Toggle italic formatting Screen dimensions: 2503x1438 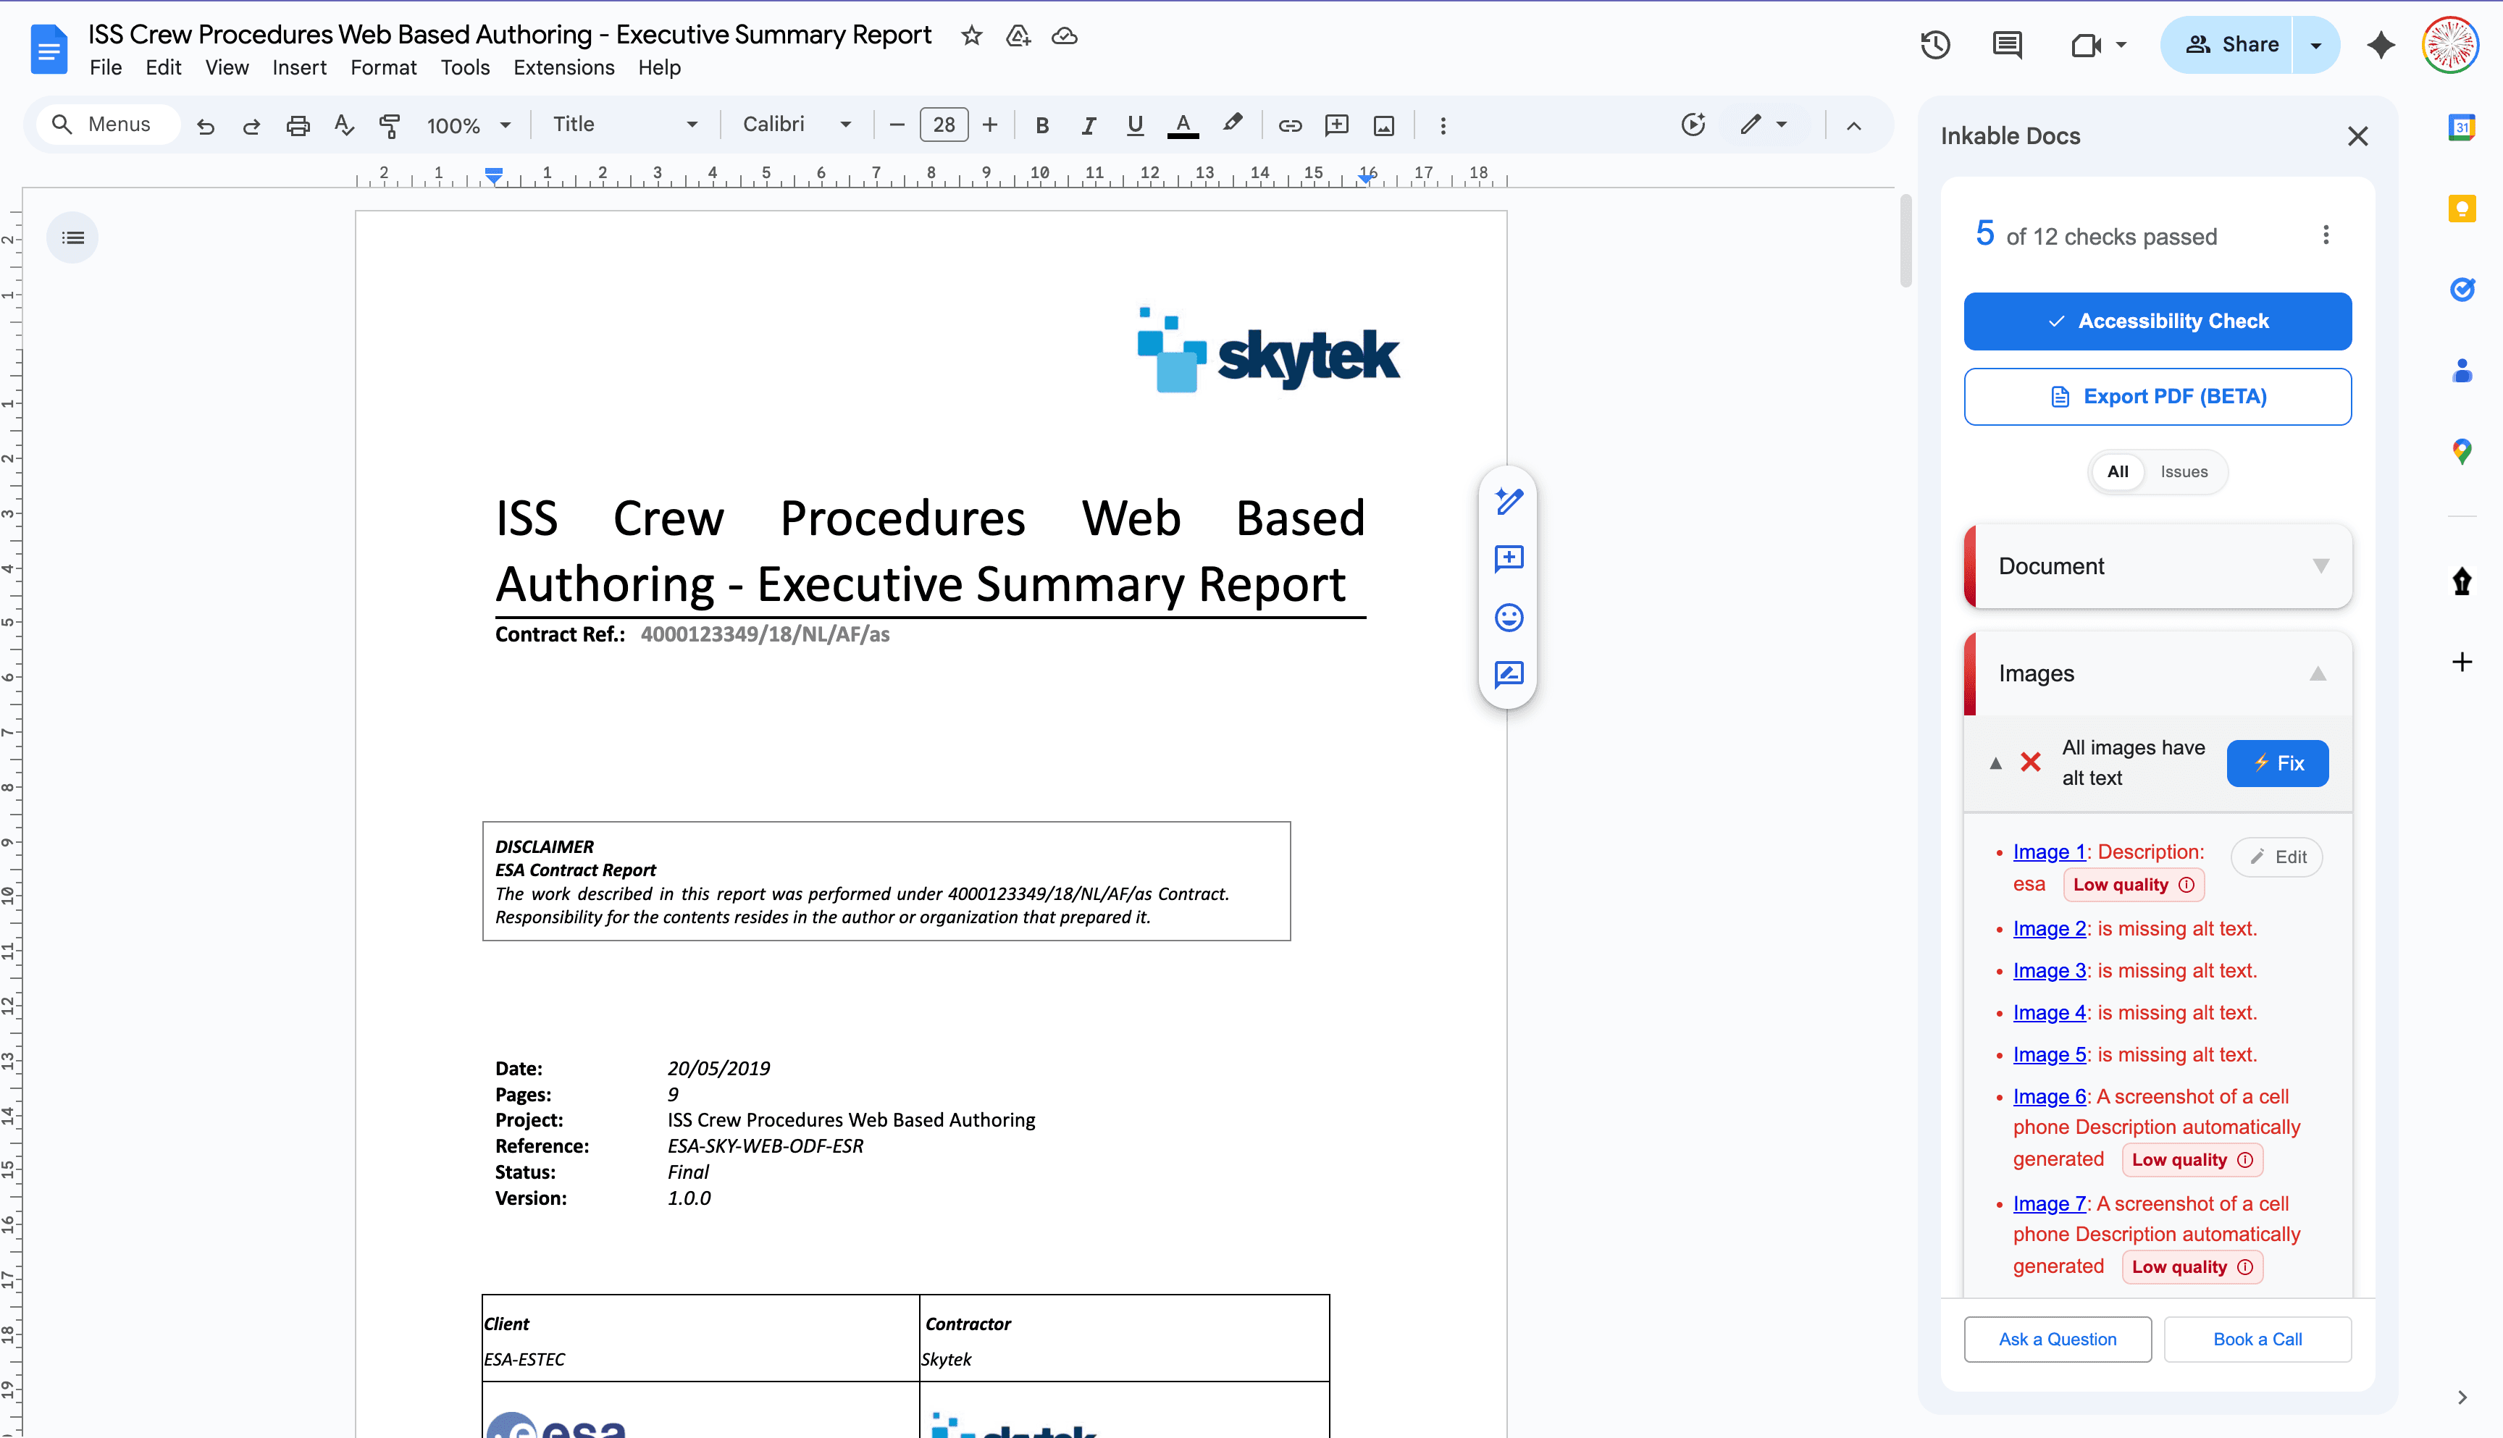[1089, 125]
